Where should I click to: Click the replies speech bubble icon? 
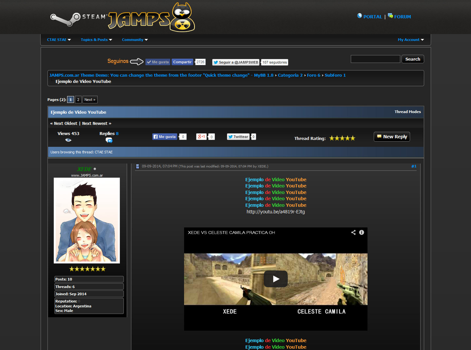(x=109, y=140)
